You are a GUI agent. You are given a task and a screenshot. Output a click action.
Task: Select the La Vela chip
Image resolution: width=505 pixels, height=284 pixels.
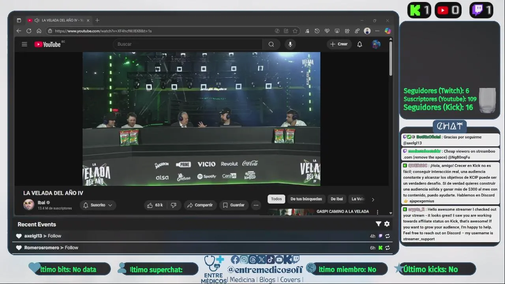pyautogui.click(x=358, y=199)
